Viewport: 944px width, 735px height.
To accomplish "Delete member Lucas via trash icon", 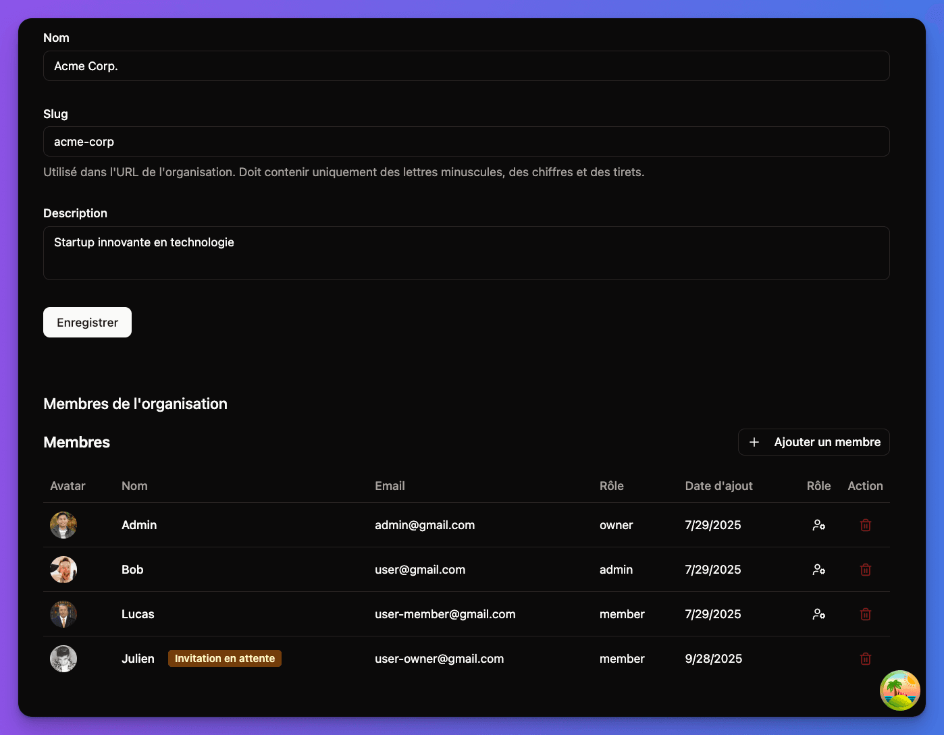I will tap(865, 614).
